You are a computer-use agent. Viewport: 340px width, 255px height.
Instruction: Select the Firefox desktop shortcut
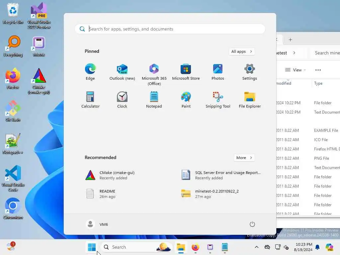coord(13,78)
